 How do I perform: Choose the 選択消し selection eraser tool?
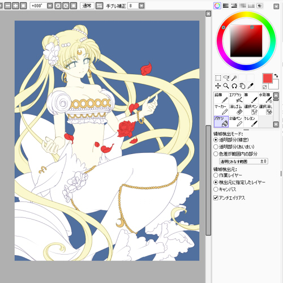265,110
